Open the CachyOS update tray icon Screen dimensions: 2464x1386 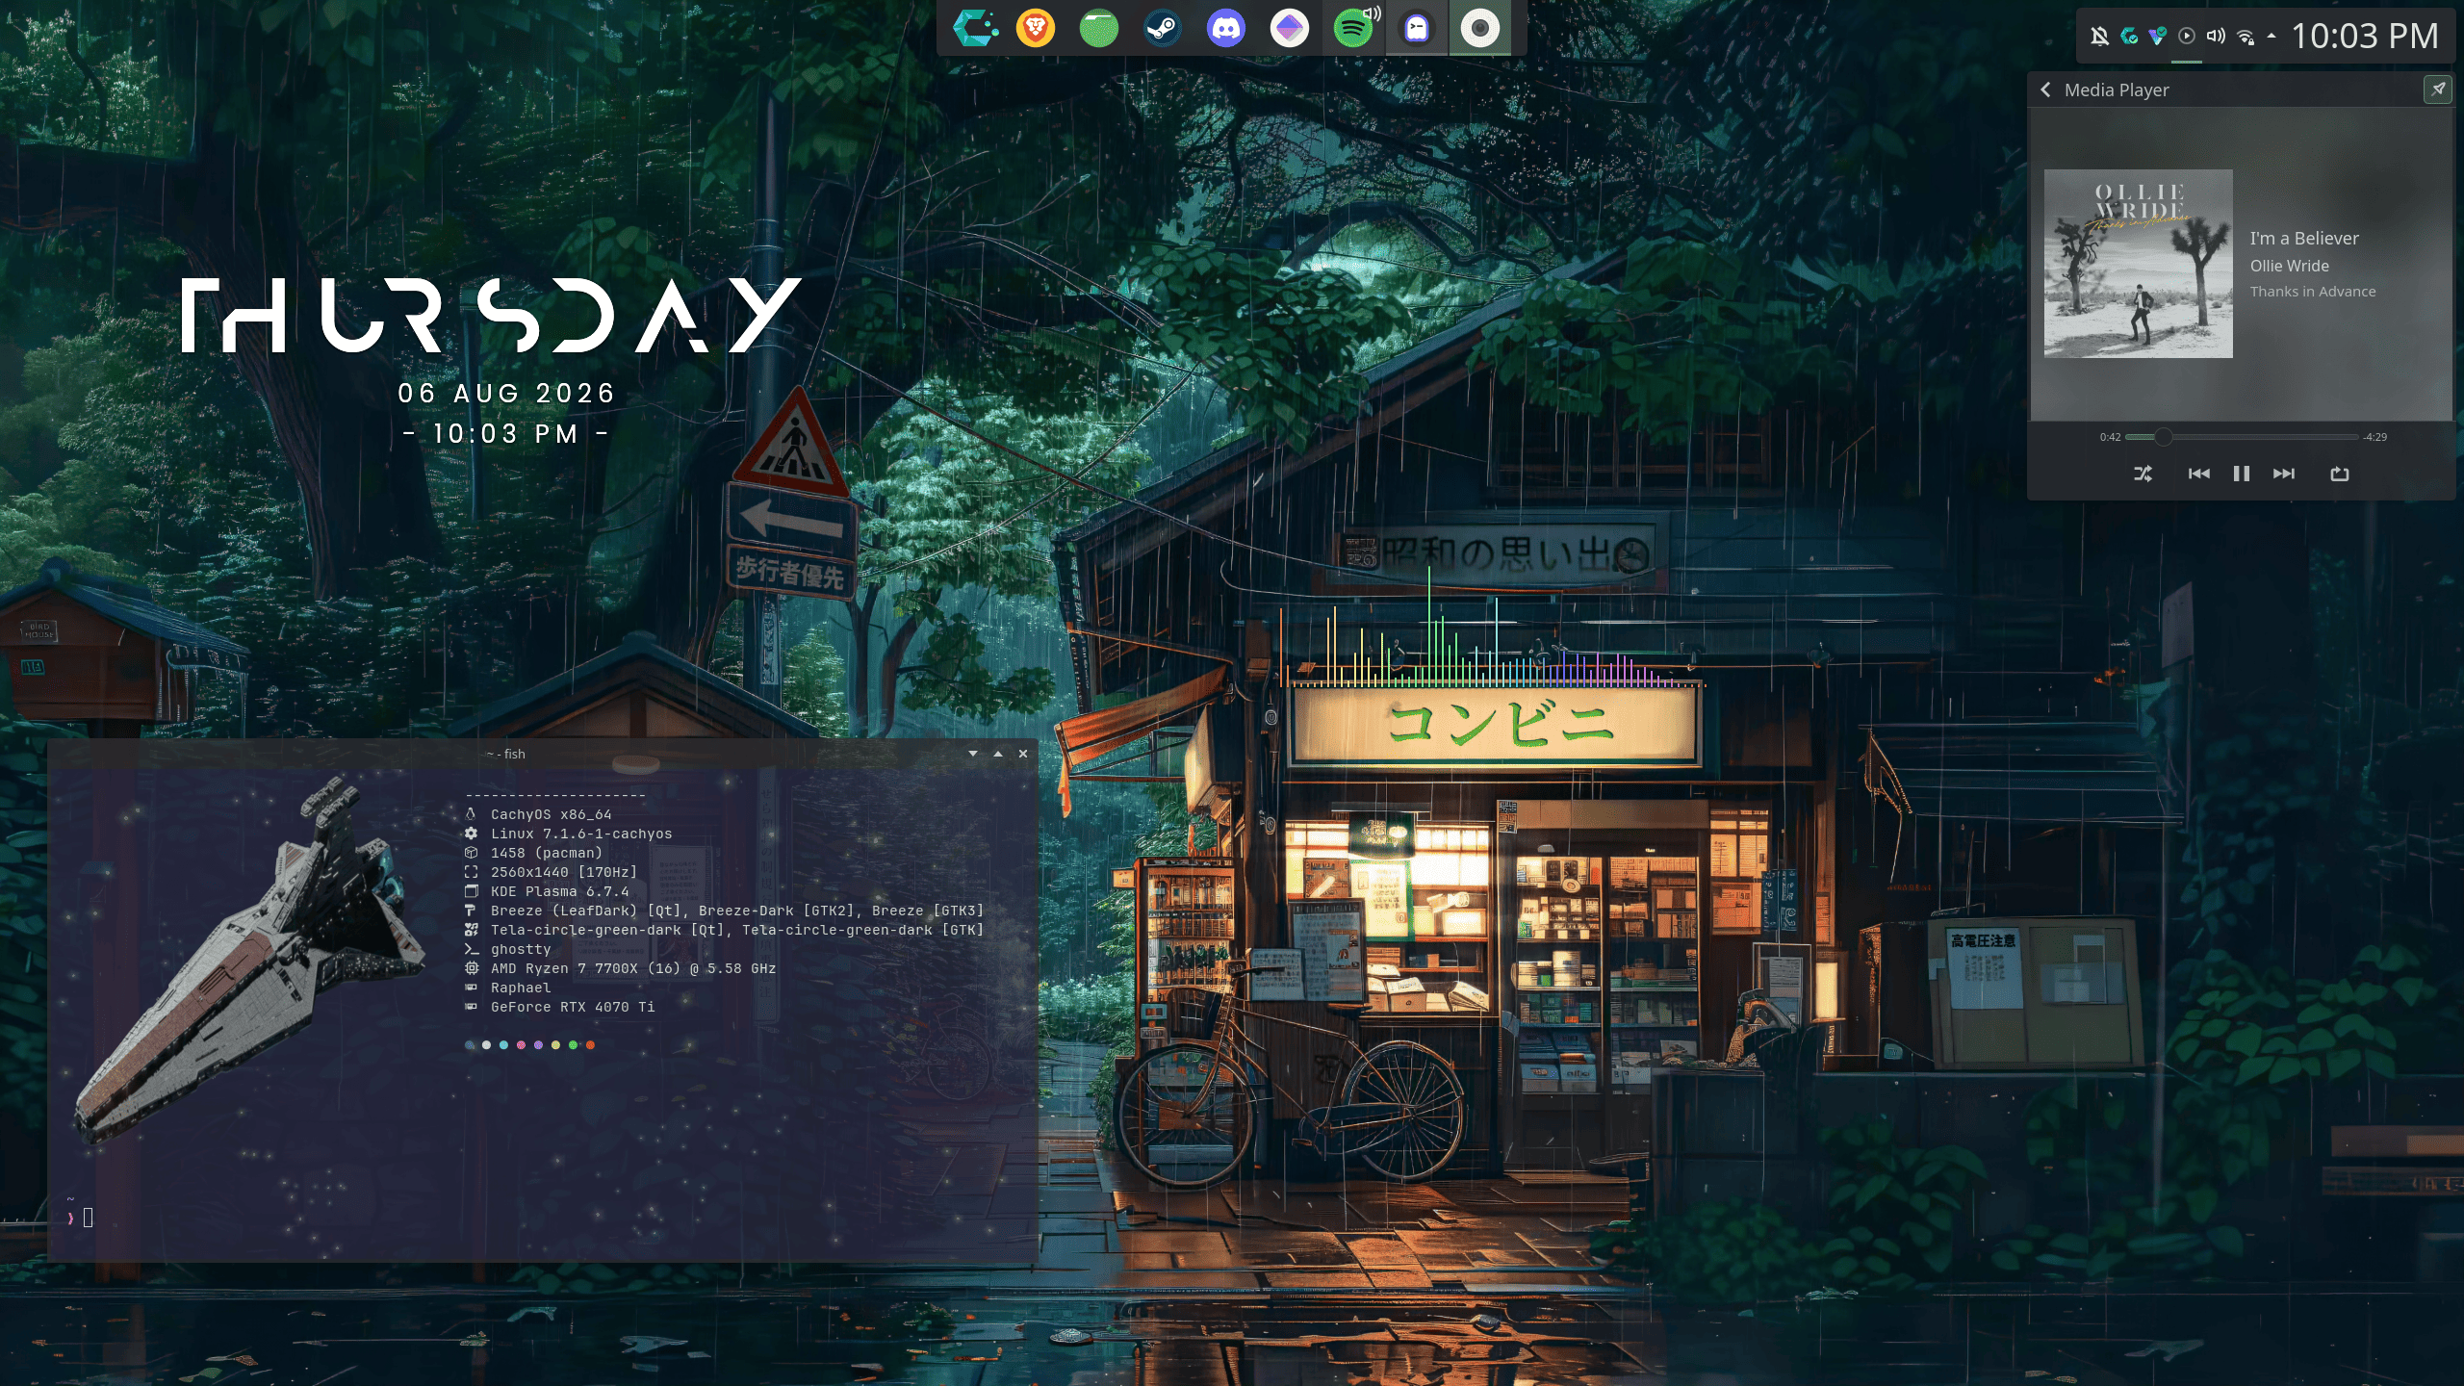2129,37
